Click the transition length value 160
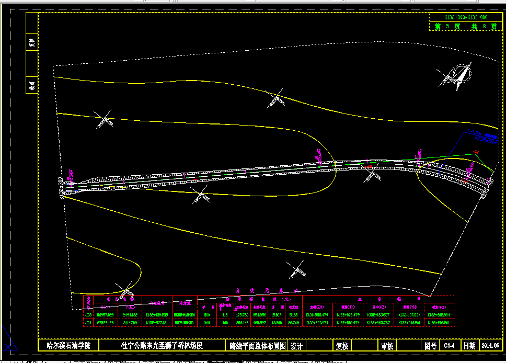This screenshot has width=506, height=363. pyautogui.click(x=225, y=323)
